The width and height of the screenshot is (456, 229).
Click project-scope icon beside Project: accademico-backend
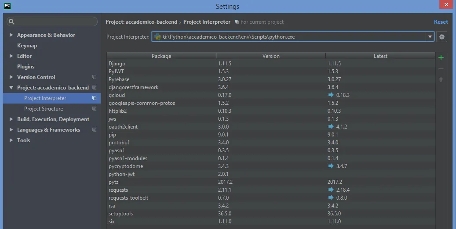click(94, 88)
